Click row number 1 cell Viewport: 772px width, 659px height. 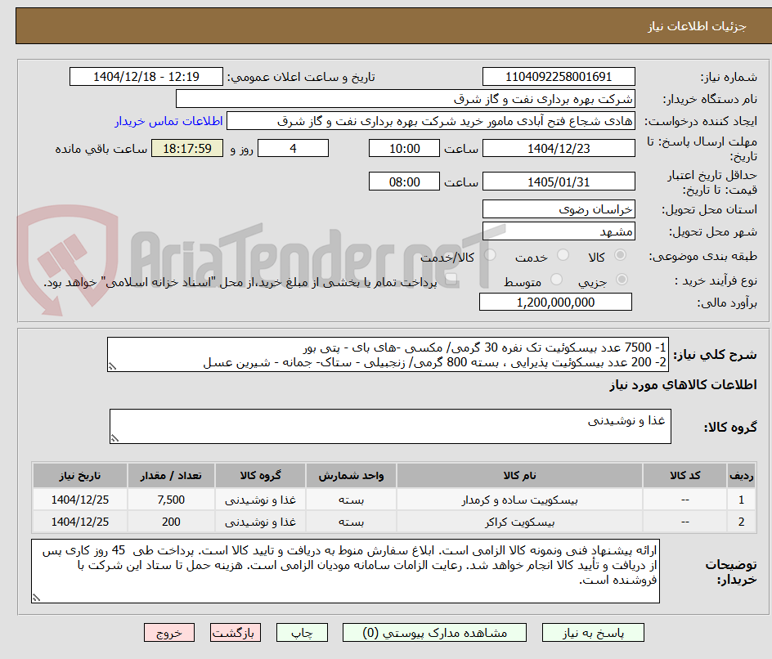tap(741, 500)
